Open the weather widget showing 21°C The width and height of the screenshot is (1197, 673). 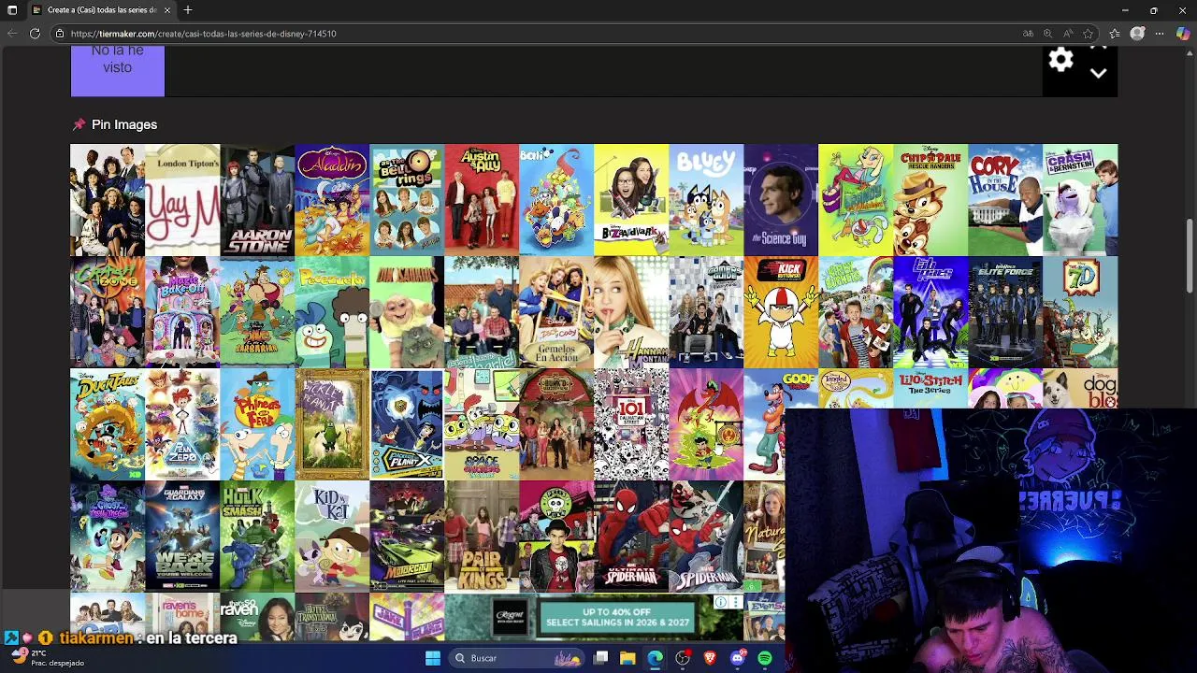pyautogui.click(x=47, y=657)
